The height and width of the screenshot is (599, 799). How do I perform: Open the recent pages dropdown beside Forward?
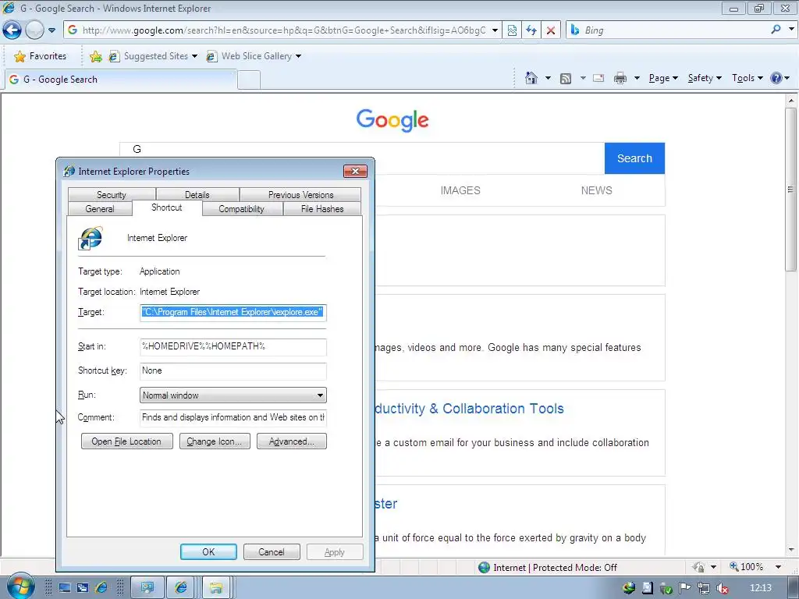(x=51, y=30)
